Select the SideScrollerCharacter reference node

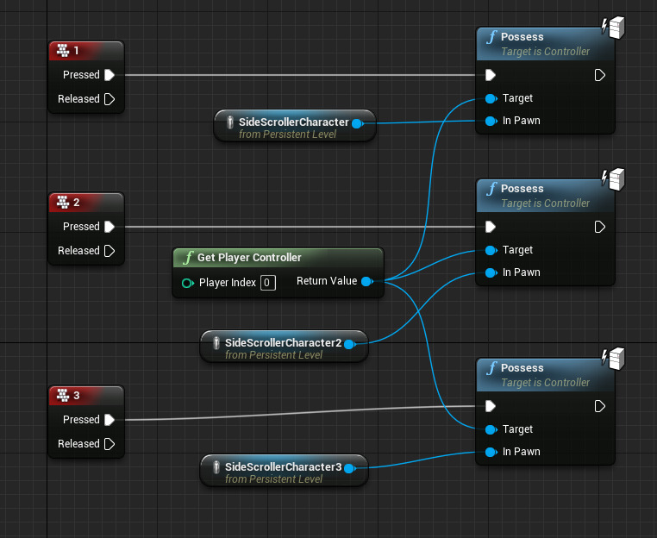pos(295,126)
